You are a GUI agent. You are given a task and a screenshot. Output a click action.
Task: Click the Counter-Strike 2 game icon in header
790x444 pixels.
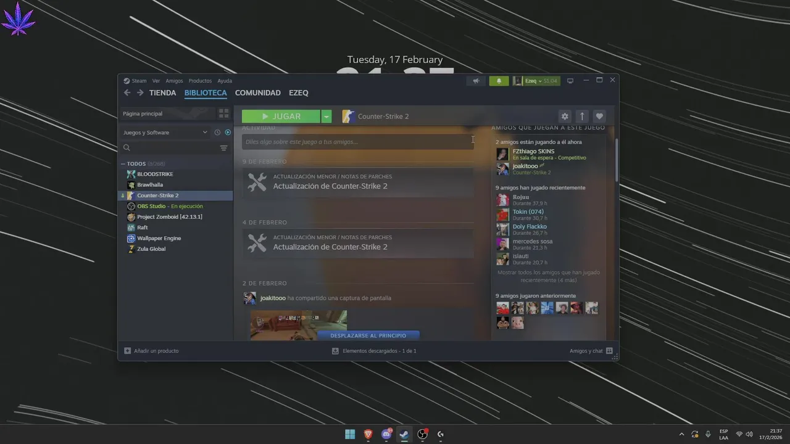tap(348, 117)
